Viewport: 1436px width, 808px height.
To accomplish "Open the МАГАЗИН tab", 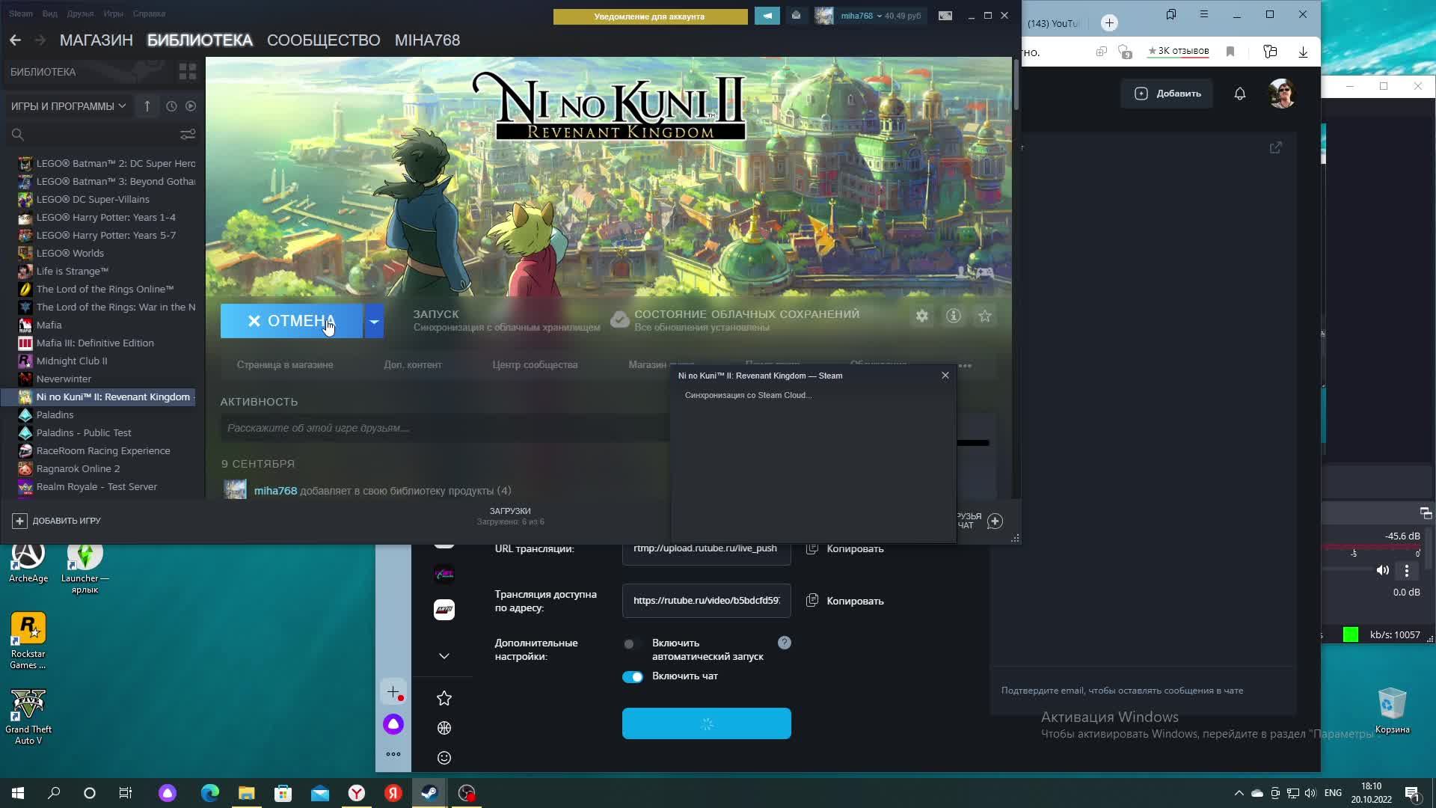I will click(x=96, y=40).
